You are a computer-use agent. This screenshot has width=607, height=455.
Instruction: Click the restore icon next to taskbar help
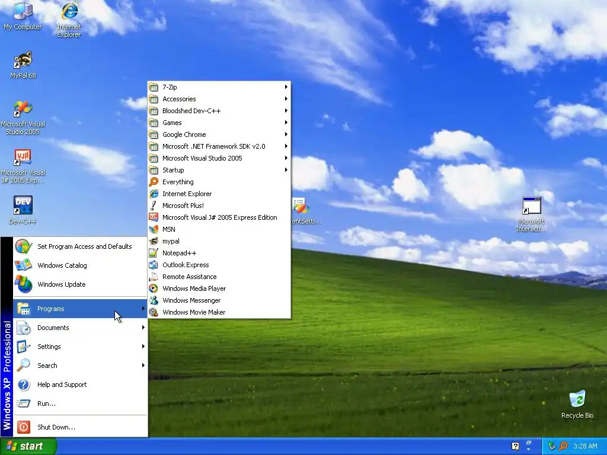pos(528,443)
